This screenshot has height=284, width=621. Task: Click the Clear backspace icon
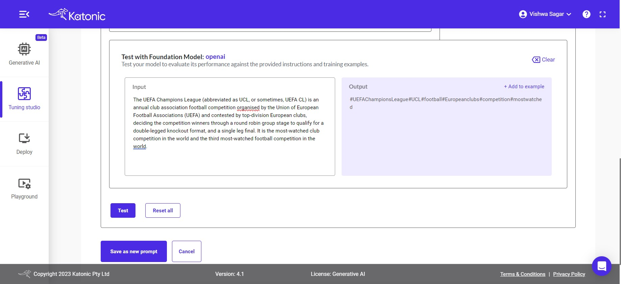(x=536, y=60)
